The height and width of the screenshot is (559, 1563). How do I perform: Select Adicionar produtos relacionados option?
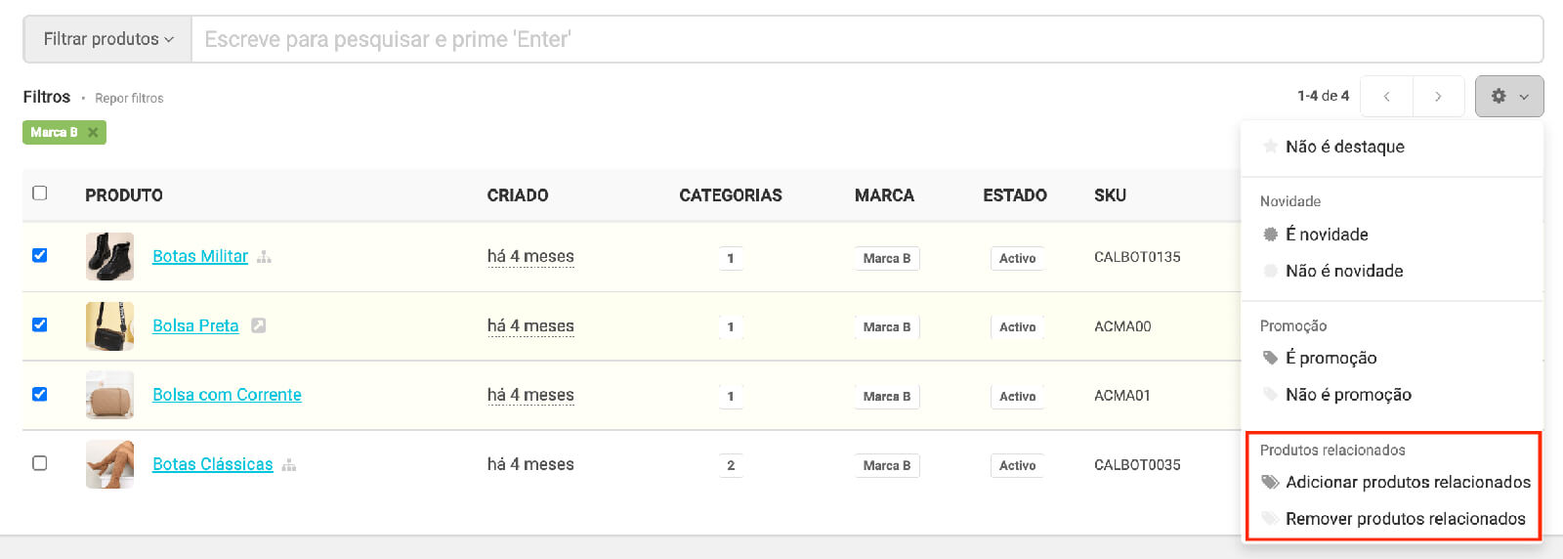point(1408,482)
